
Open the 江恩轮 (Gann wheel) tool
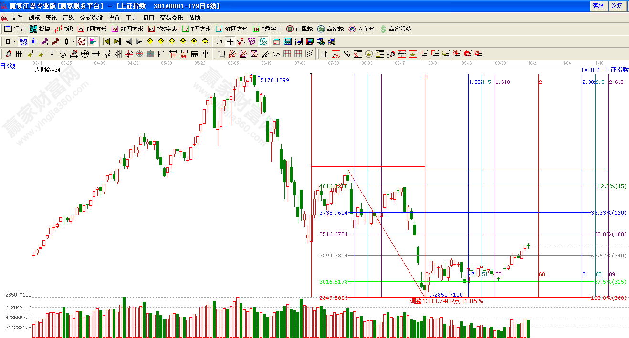click(x=300, y=29)
